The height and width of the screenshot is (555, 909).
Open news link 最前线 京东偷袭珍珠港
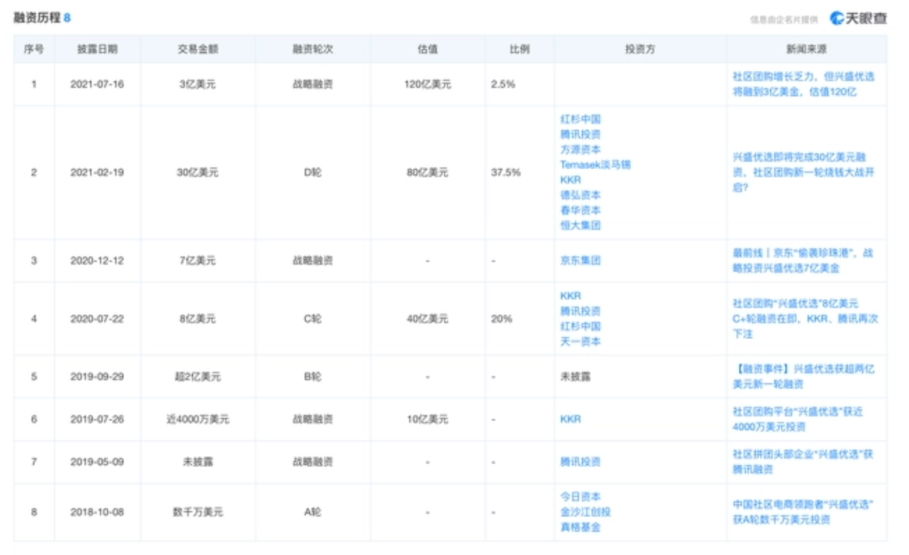[803, 261]
